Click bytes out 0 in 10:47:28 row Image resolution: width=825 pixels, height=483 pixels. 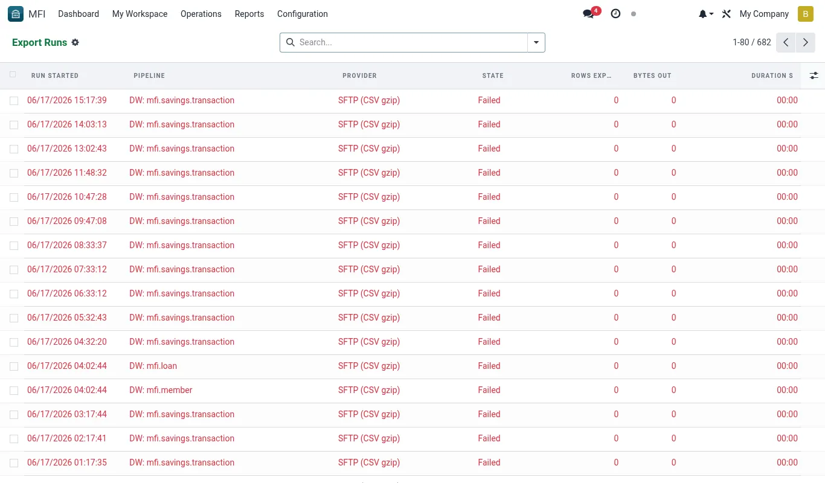coord(674,197)
